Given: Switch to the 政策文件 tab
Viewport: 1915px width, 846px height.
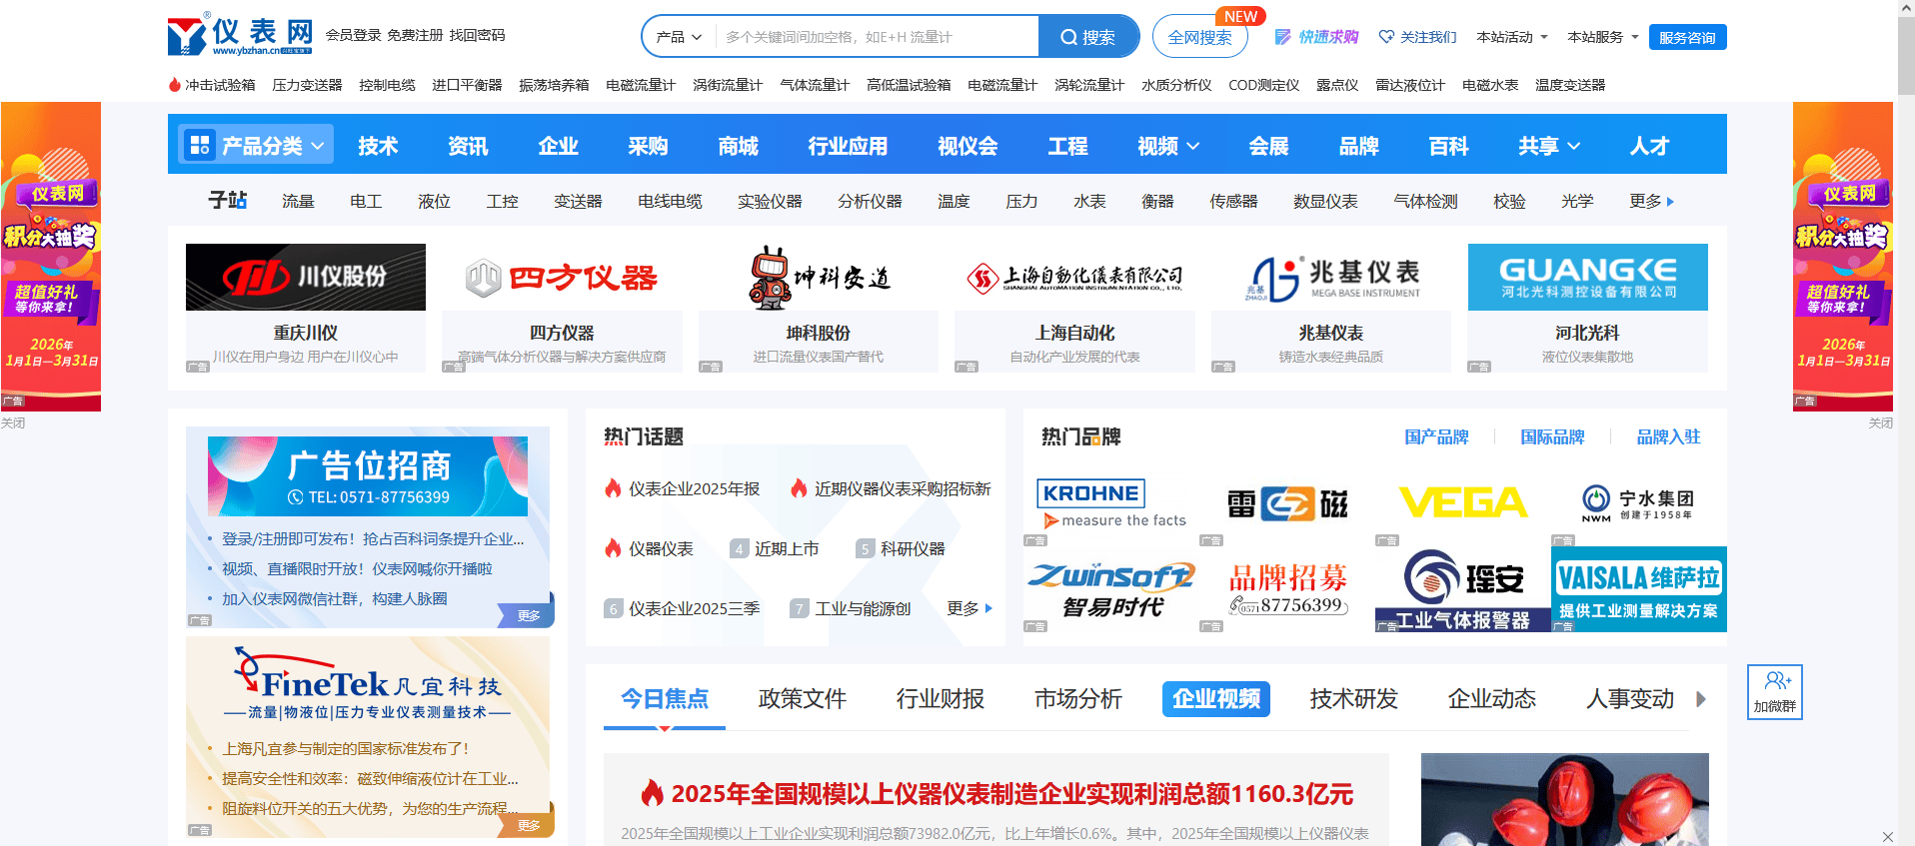Looking at the screenshot, I should point(802,699).
